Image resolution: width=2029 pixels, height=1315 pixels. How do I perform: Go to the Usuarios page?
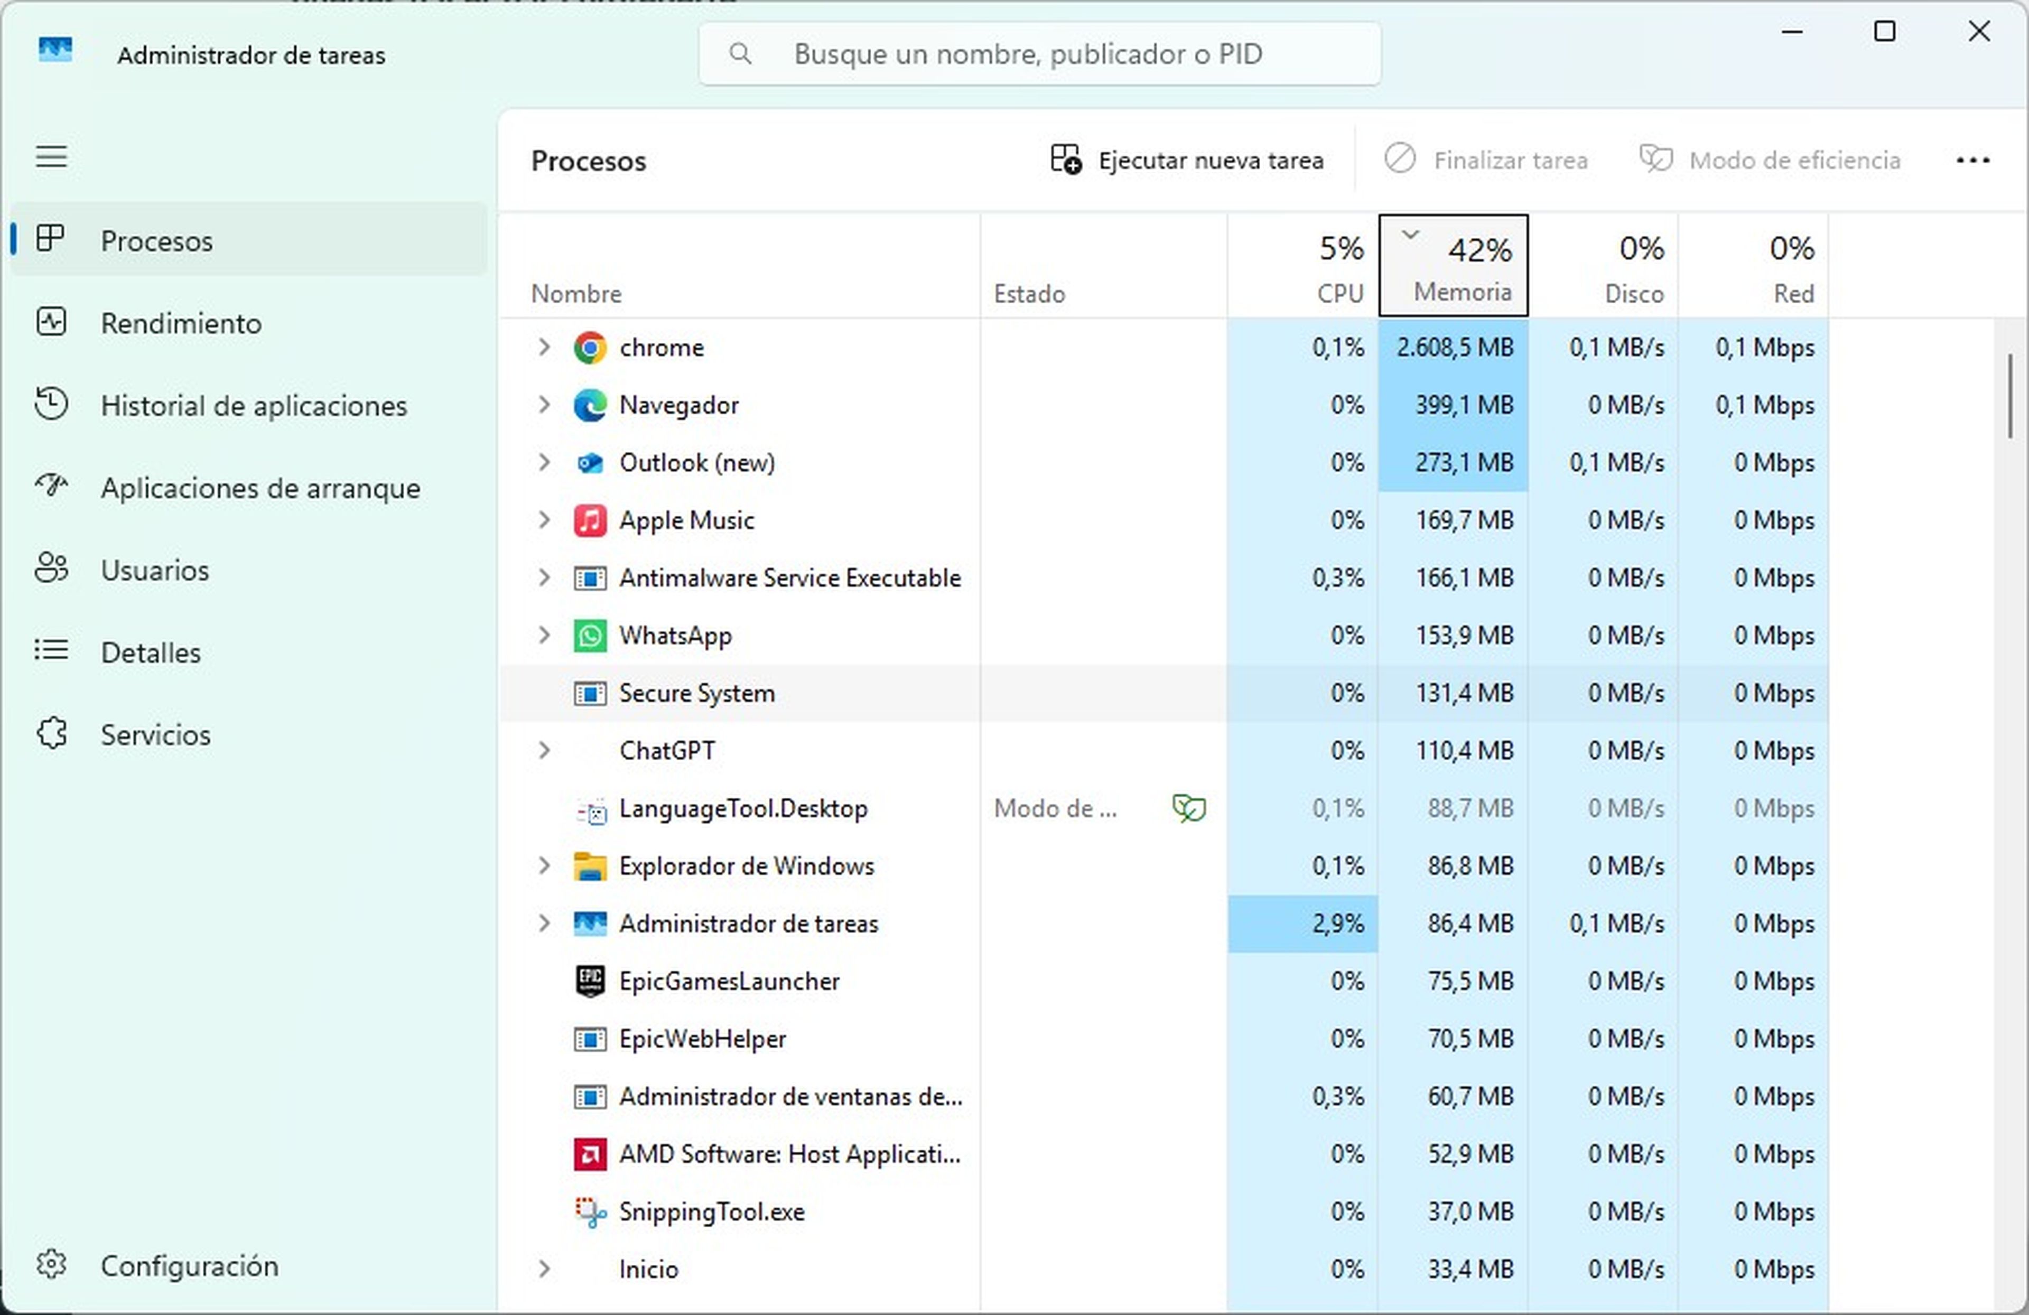(249, 570)
